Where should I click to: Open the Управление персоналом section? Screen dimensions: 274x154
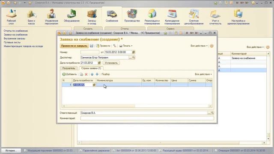click(51, 17)
